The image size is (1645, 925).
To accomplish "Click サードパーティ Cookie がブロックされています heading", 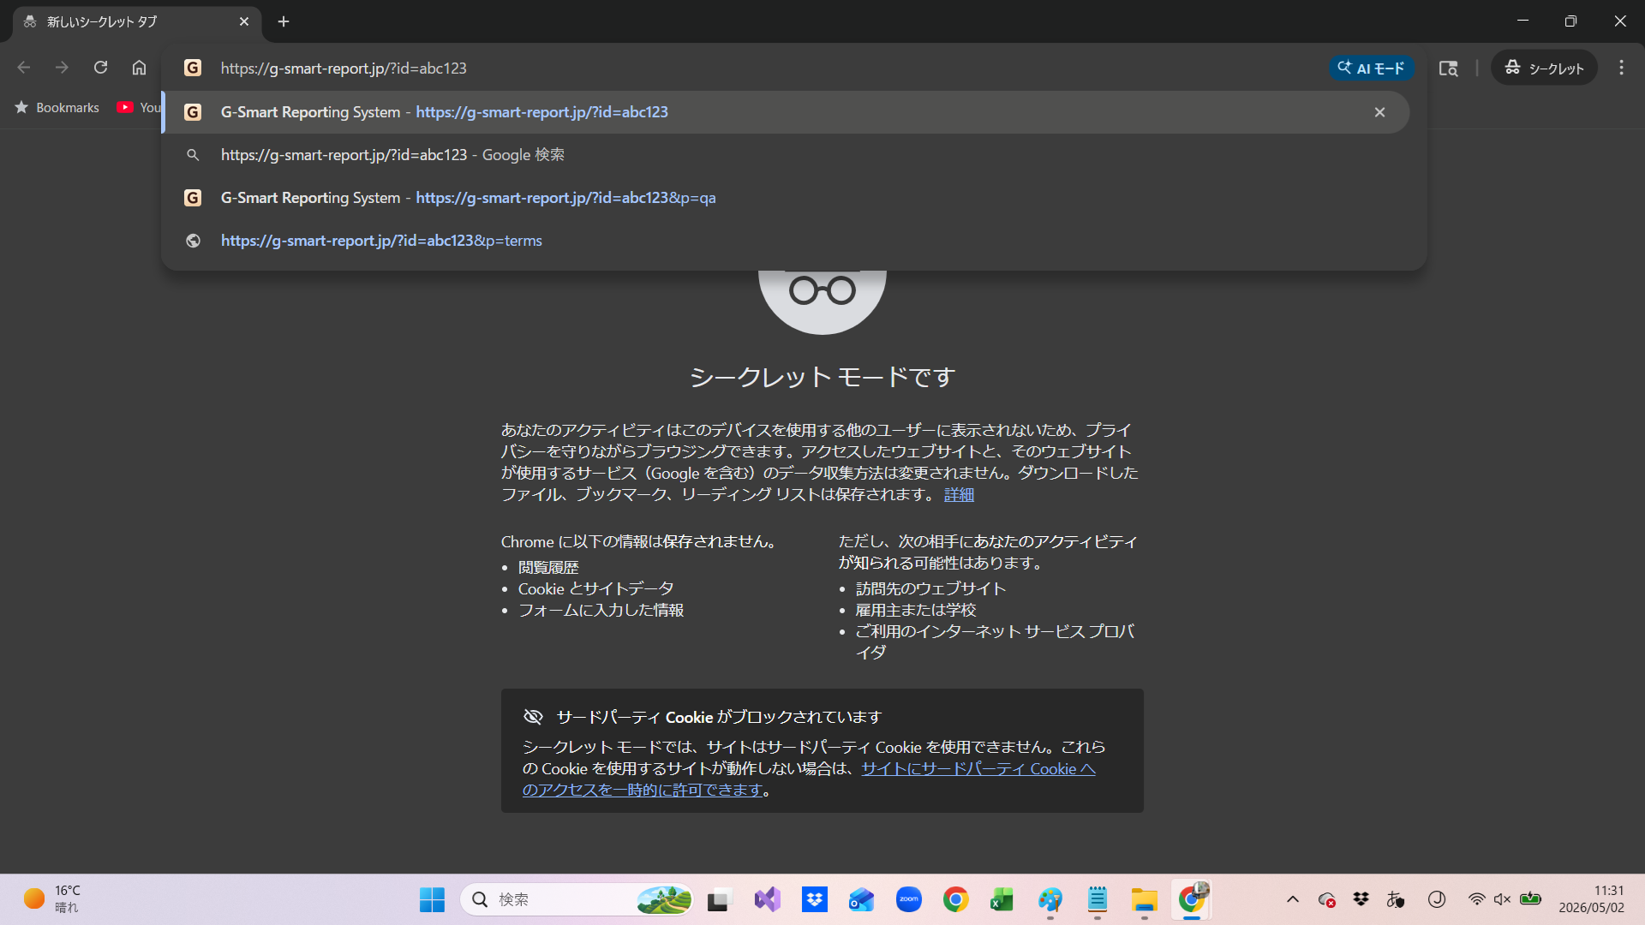I will click(x=719, y=717).
